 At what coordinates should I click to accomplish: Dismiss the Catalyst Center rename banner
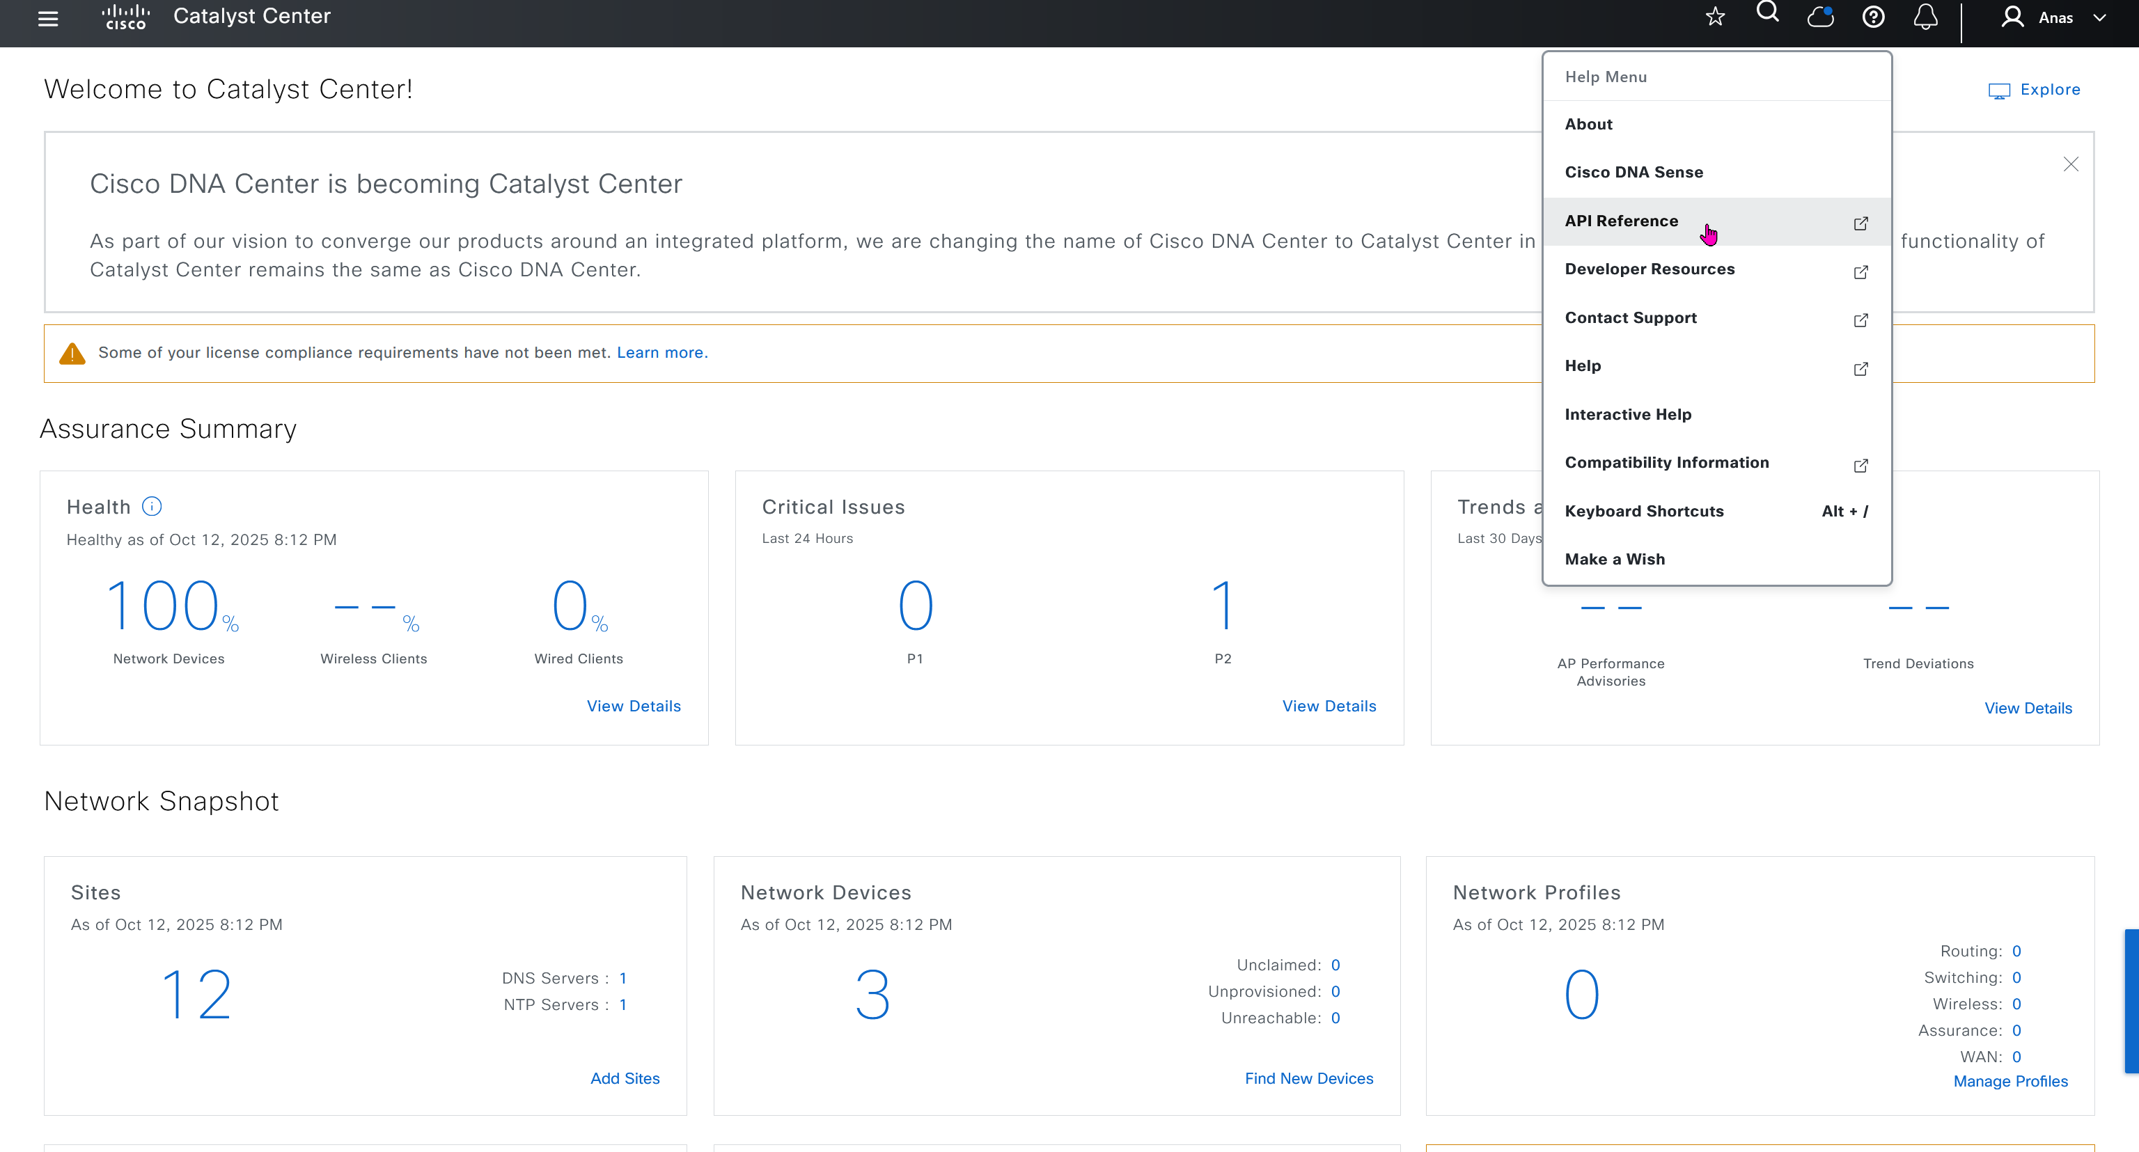2071,164
